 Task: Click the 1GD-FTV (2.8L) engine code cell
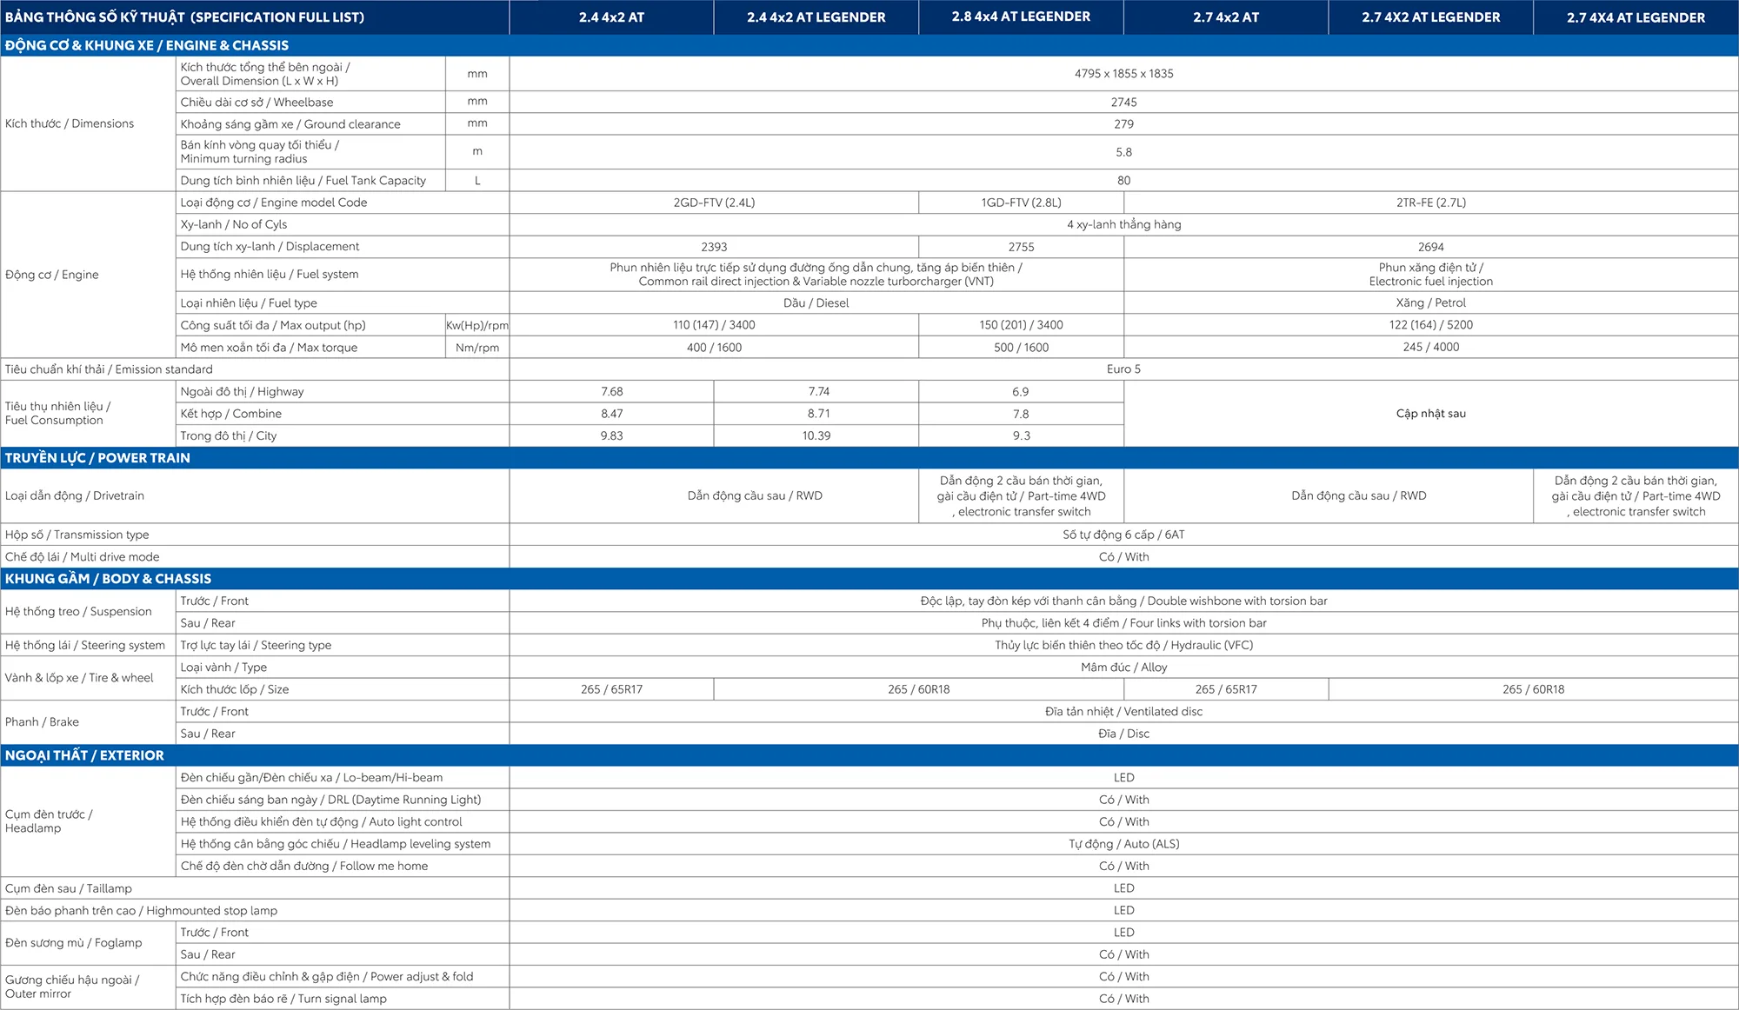[x=1021, y=203]
